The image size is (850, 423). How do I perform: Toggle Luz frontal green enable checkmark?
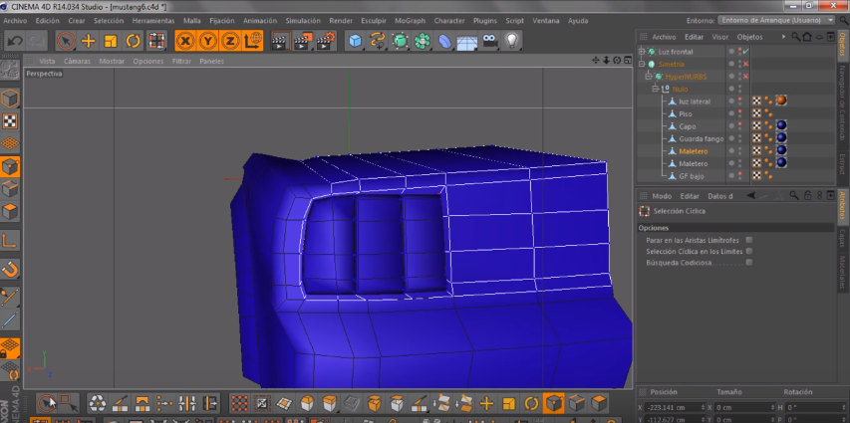(x=746, y=52)
